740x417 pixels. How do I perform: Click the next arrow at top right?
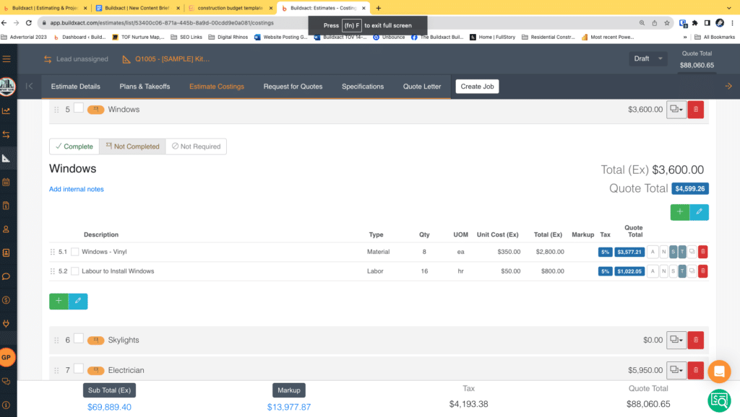tap(728, 87)
